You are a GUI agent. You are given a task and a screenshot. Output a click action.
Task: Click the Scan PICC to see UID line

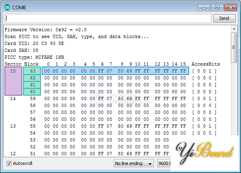[x=77, y=36]
